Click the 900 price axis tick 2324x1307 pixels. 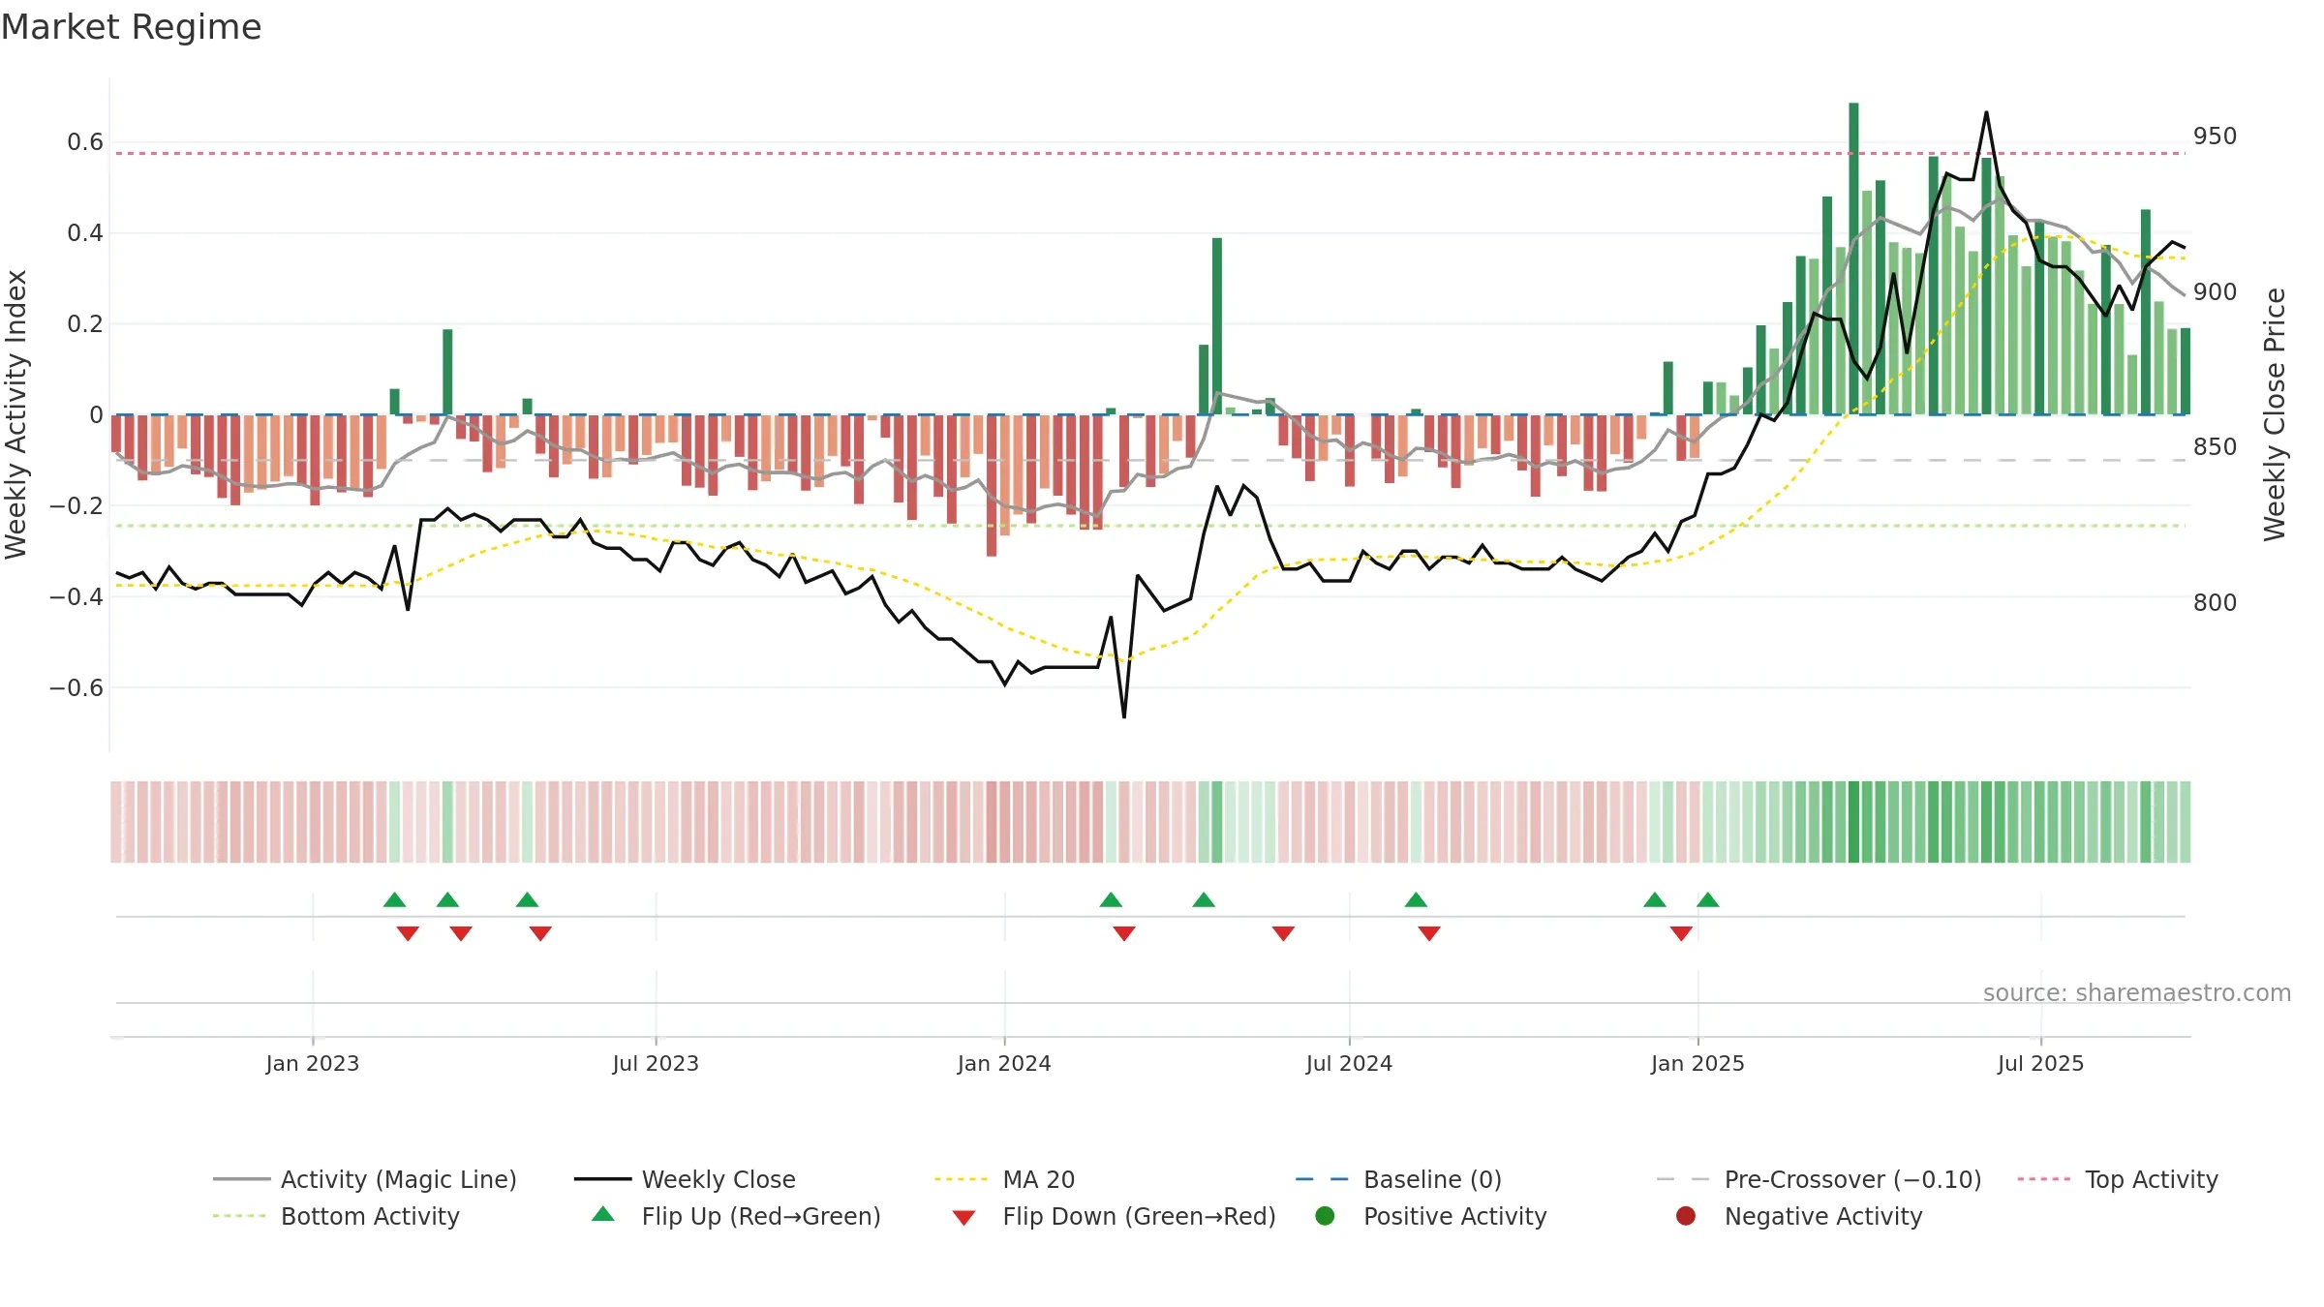pyautogui.click(x=2215, y=291)
